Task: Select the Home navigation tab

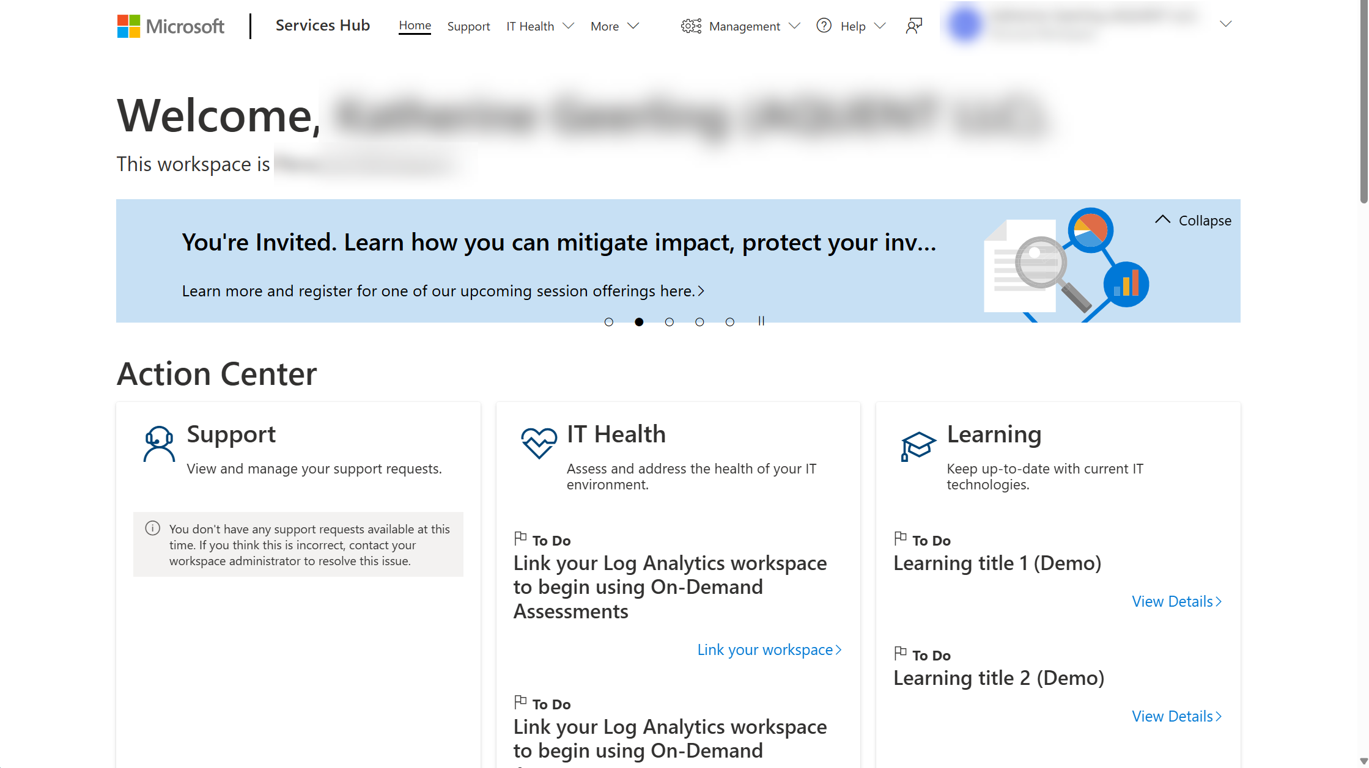Action: pos(415,26)
